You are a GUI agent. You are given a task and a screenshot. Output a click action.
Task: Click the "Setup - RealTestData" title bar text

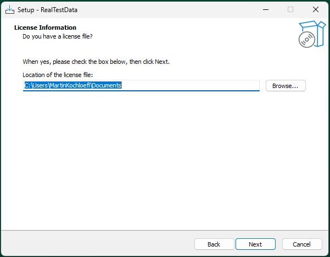pos(47,10)
